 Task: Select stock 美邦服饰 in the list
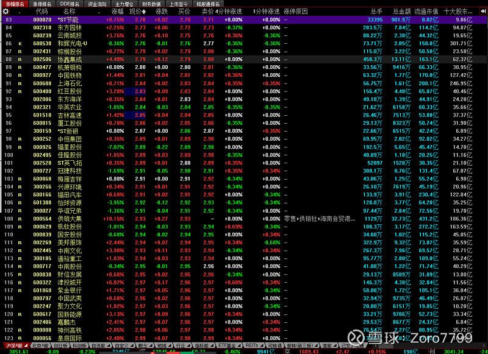[x=70, y=242]
